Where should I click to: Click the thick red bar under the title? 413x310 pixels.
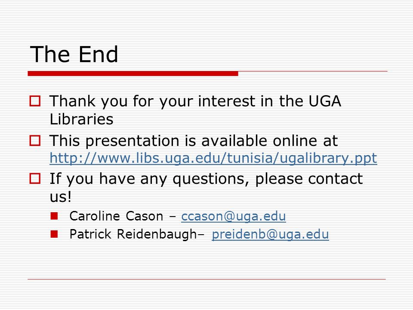click(133, 74)
